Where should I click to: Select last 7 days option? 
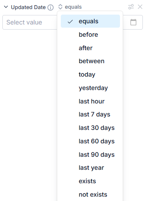90,115
